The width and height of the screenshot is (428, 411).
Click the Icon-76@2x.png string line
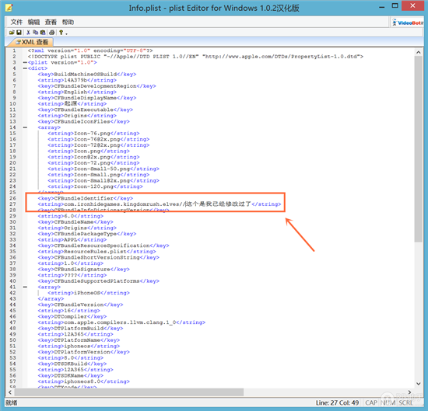99,139
